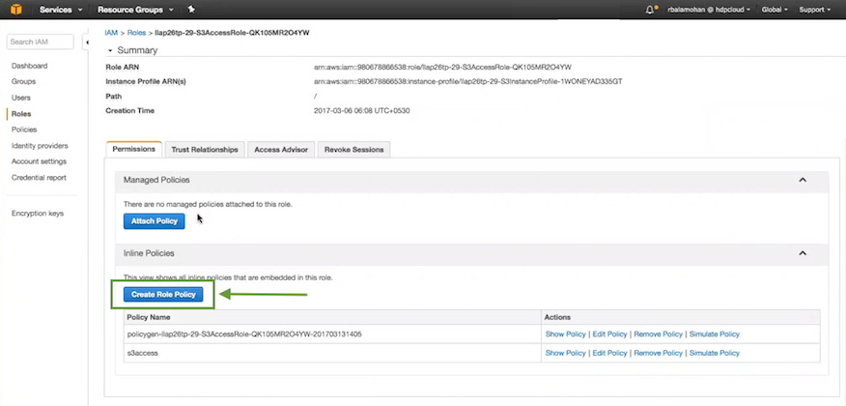This screenshot has height=406, width=846.
Task: Open the Support menu
Action: [x=815, y=10]
